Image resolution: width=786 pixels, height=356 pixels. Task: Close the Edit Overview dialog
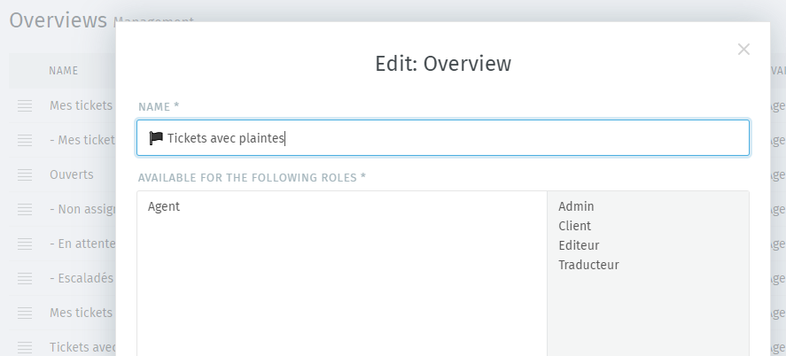point(743,49)
